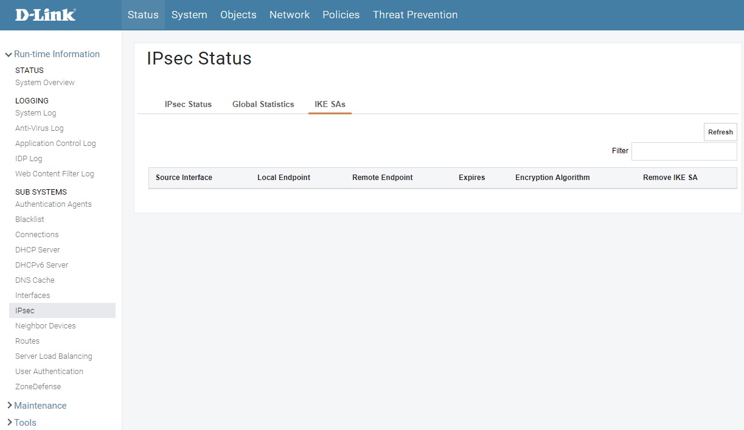This screenshot has width=744, height=430.
Task: Open Server Load Balancing page
Action: click(54, 356)
